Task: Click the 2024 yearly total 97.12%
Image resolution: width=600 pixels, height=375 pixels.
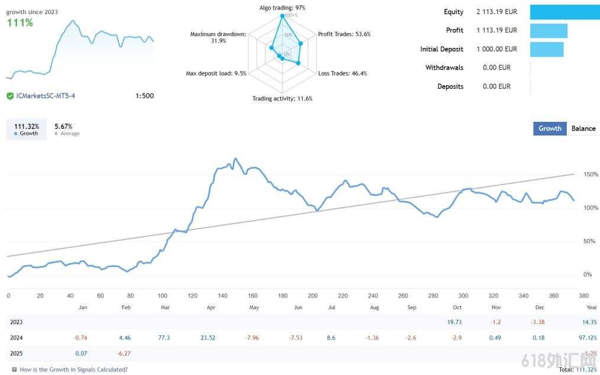Action: click(588, 338)
